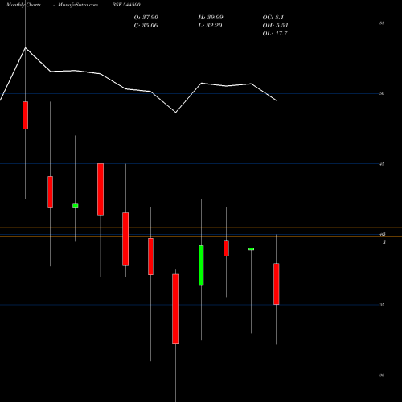Click the 55 price axis label
Screen dimensions: 402x402
[382, 23]
